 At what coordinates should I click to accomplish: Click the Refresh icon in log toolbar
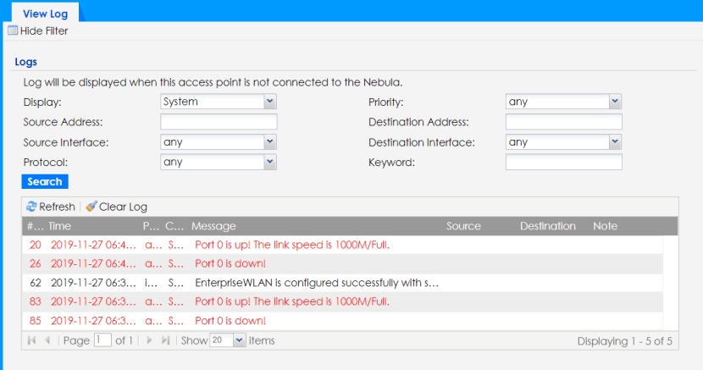pyautogui.click(x=31, y=207)
